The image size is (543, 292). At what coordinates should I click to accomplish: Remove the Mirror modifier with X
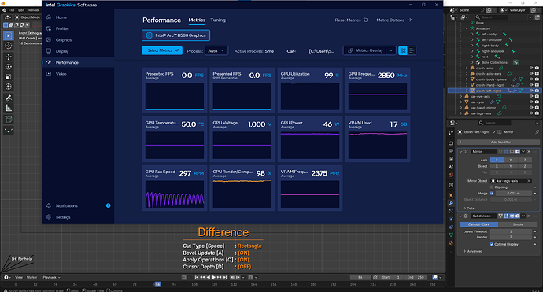click(x=529, y=151)
